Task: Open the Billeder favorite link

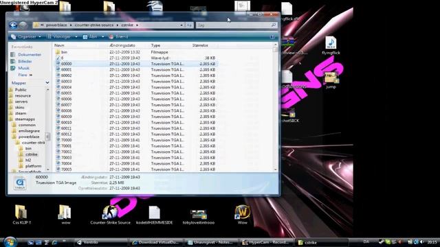Action: point(25,61)
